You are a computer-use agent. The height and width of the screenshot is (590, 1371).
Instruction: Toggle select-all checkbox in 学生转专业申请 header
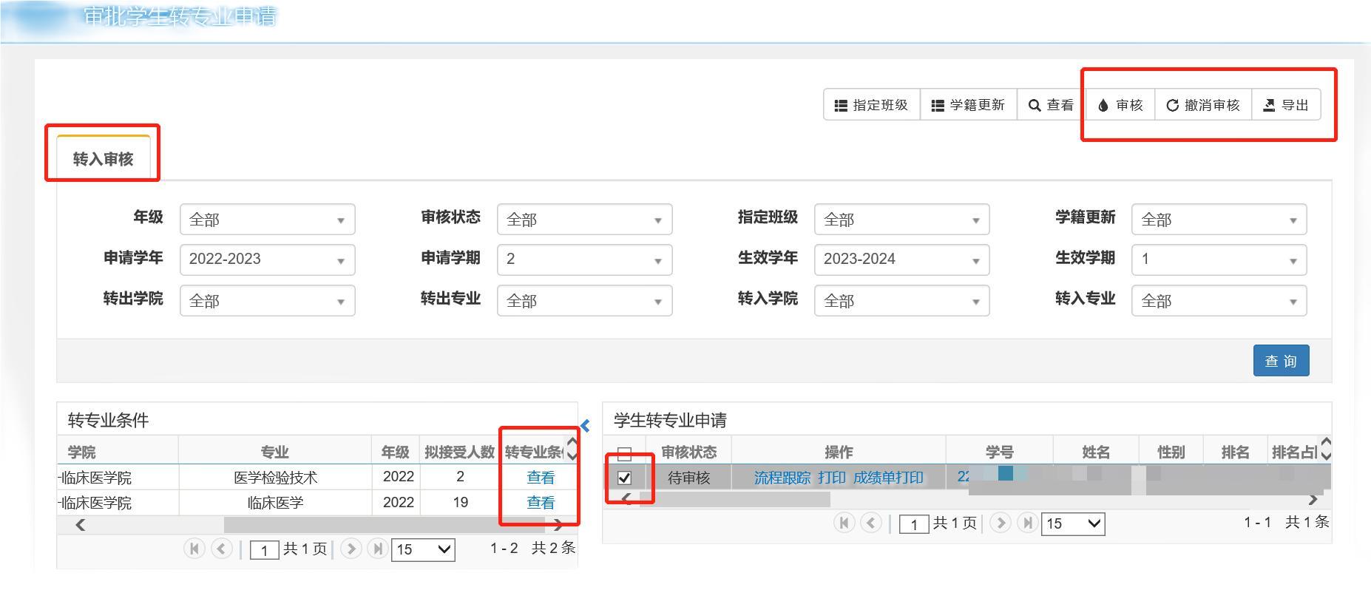[624, 453]
